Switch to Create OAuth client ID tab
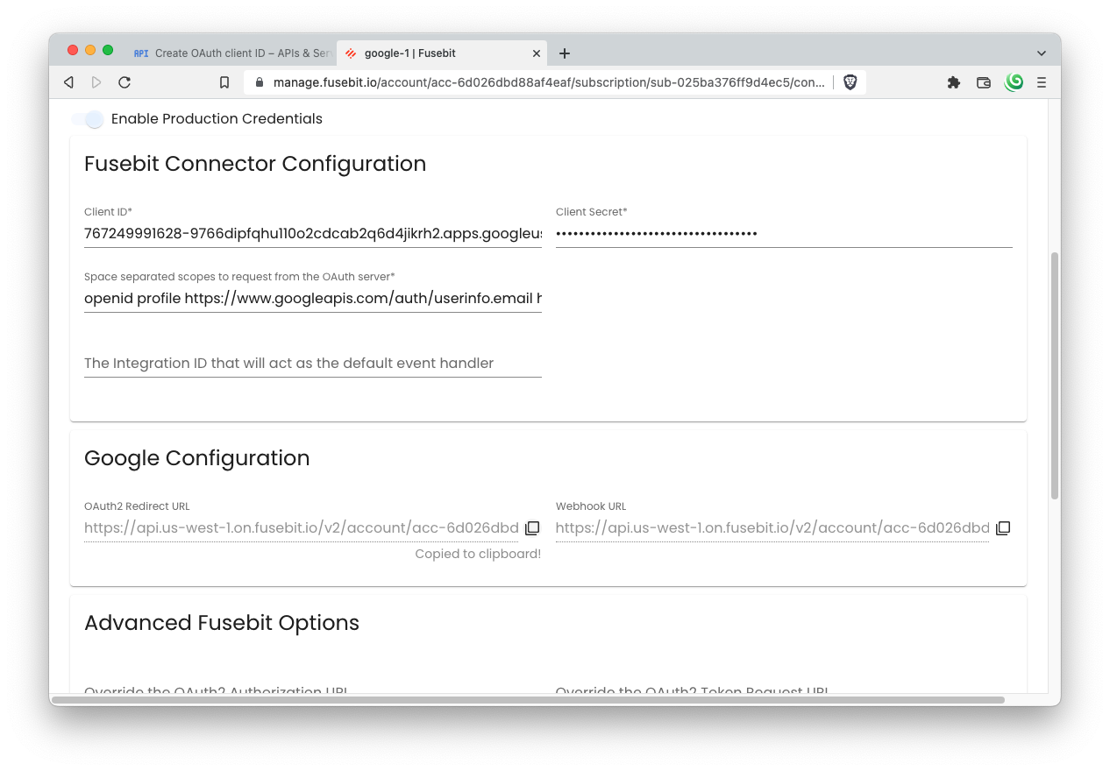Image resolution: width=1110 pixels, height=771 pixels. coord(231,53)
